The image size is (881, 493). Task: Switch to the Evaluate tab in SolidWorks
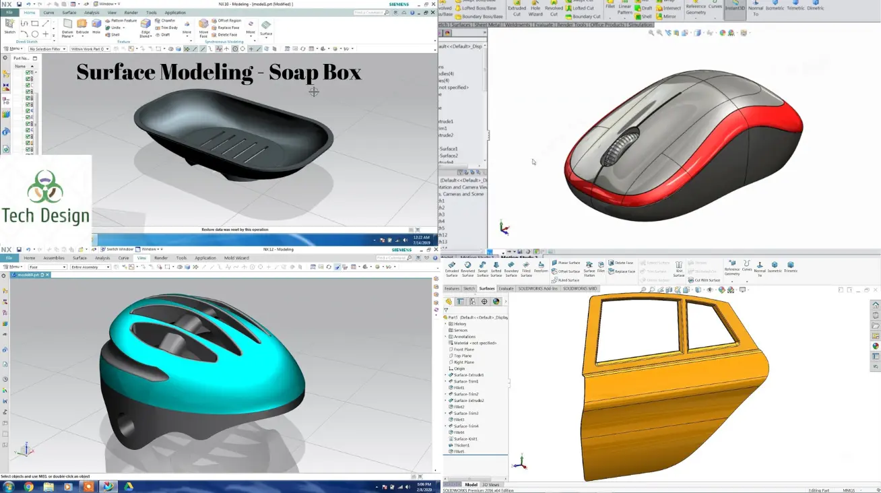pos(506,288)
